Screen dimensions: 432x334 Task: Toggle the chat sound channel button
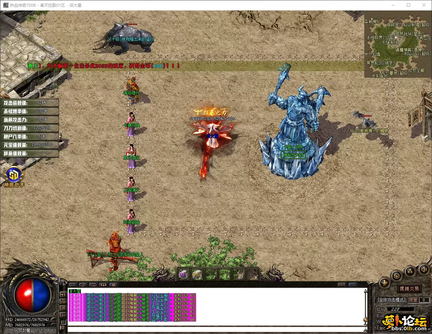(x=63, y=295)
